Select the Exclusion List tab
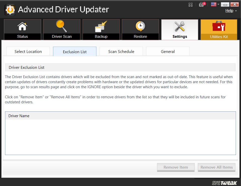 click(75, 52)
